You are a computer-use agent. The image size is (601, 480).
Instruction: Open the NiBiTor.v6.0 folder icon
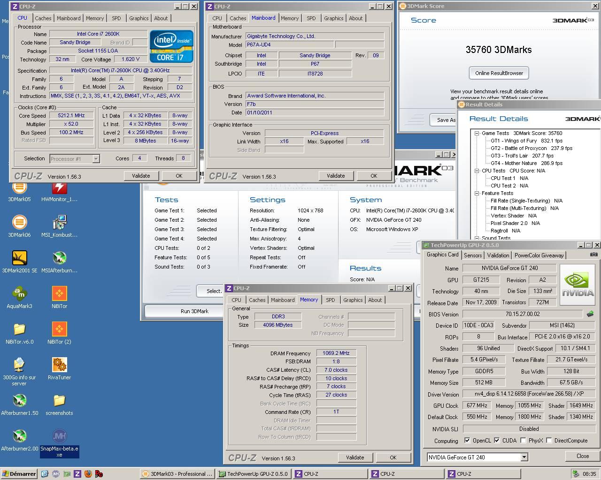19,333
